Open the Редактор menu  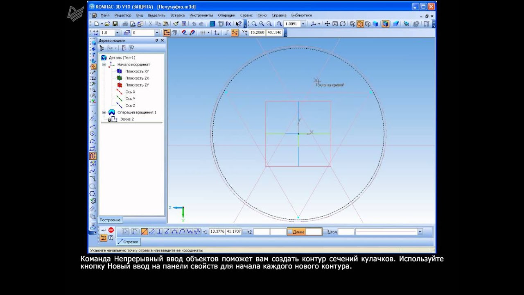pos(123,15)
